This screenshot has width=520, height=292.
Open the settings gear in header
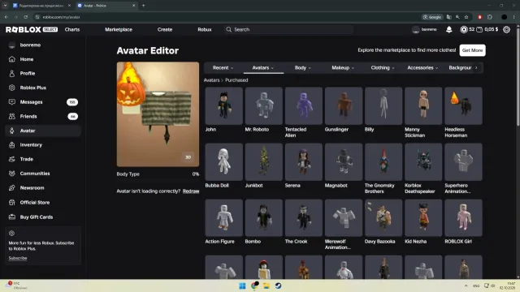click(x=506, y=29)
